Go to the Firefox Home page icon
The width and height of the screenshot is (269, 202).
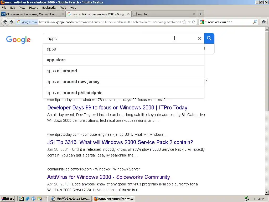coord(264,22)
